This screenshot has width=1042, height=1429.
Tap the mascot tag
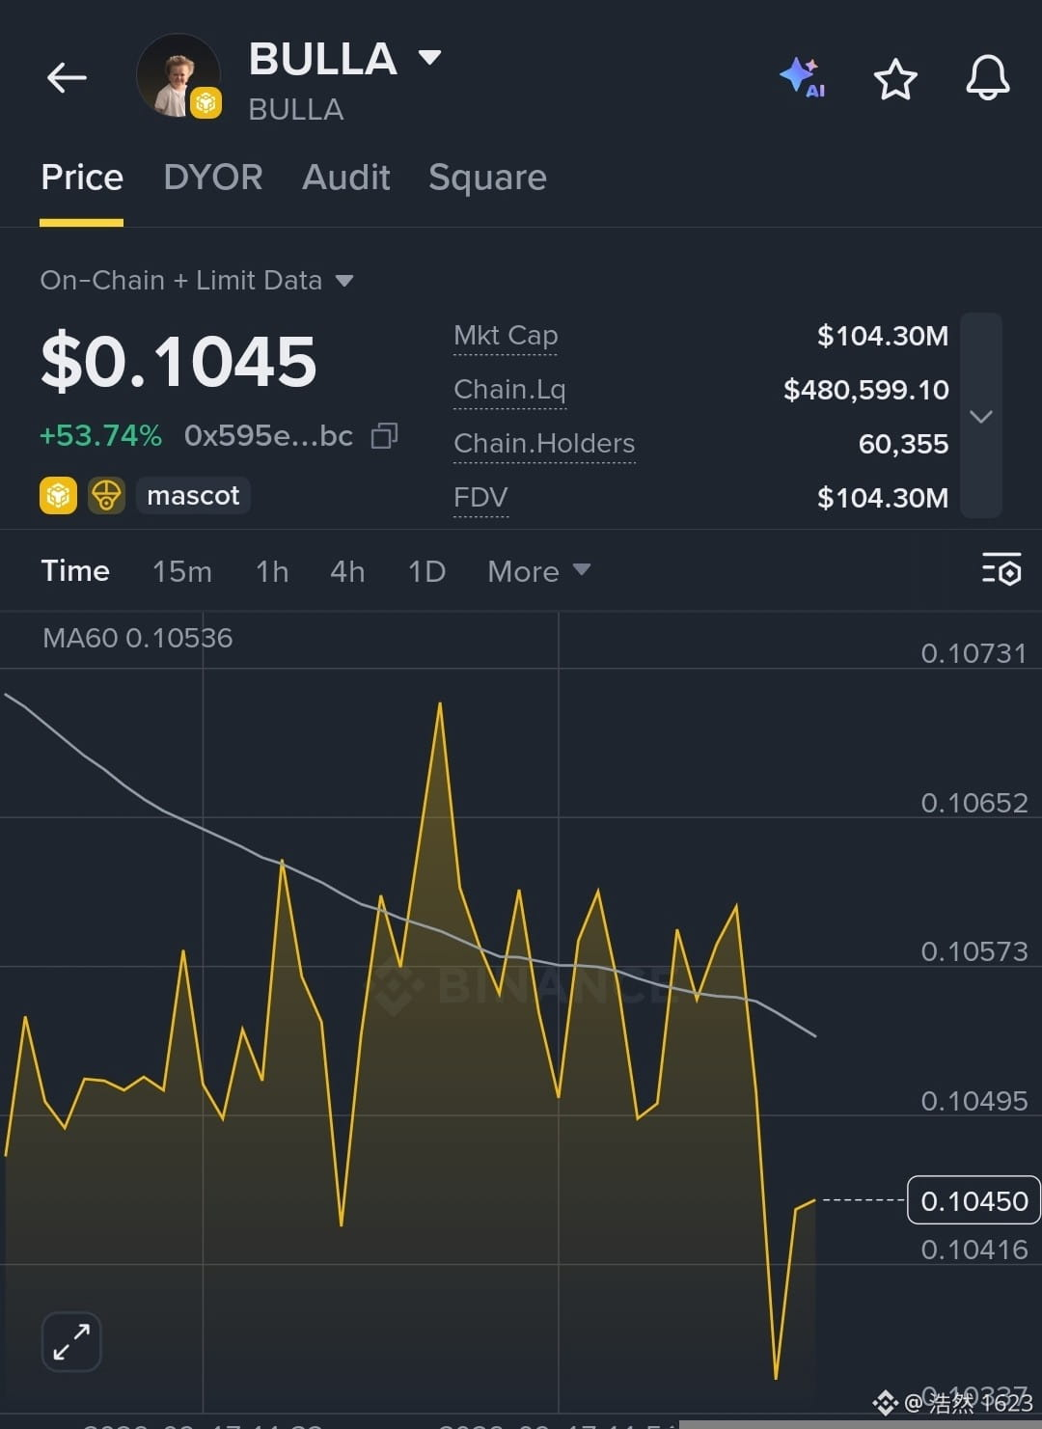pyautogui.click(x=193, y=495)
